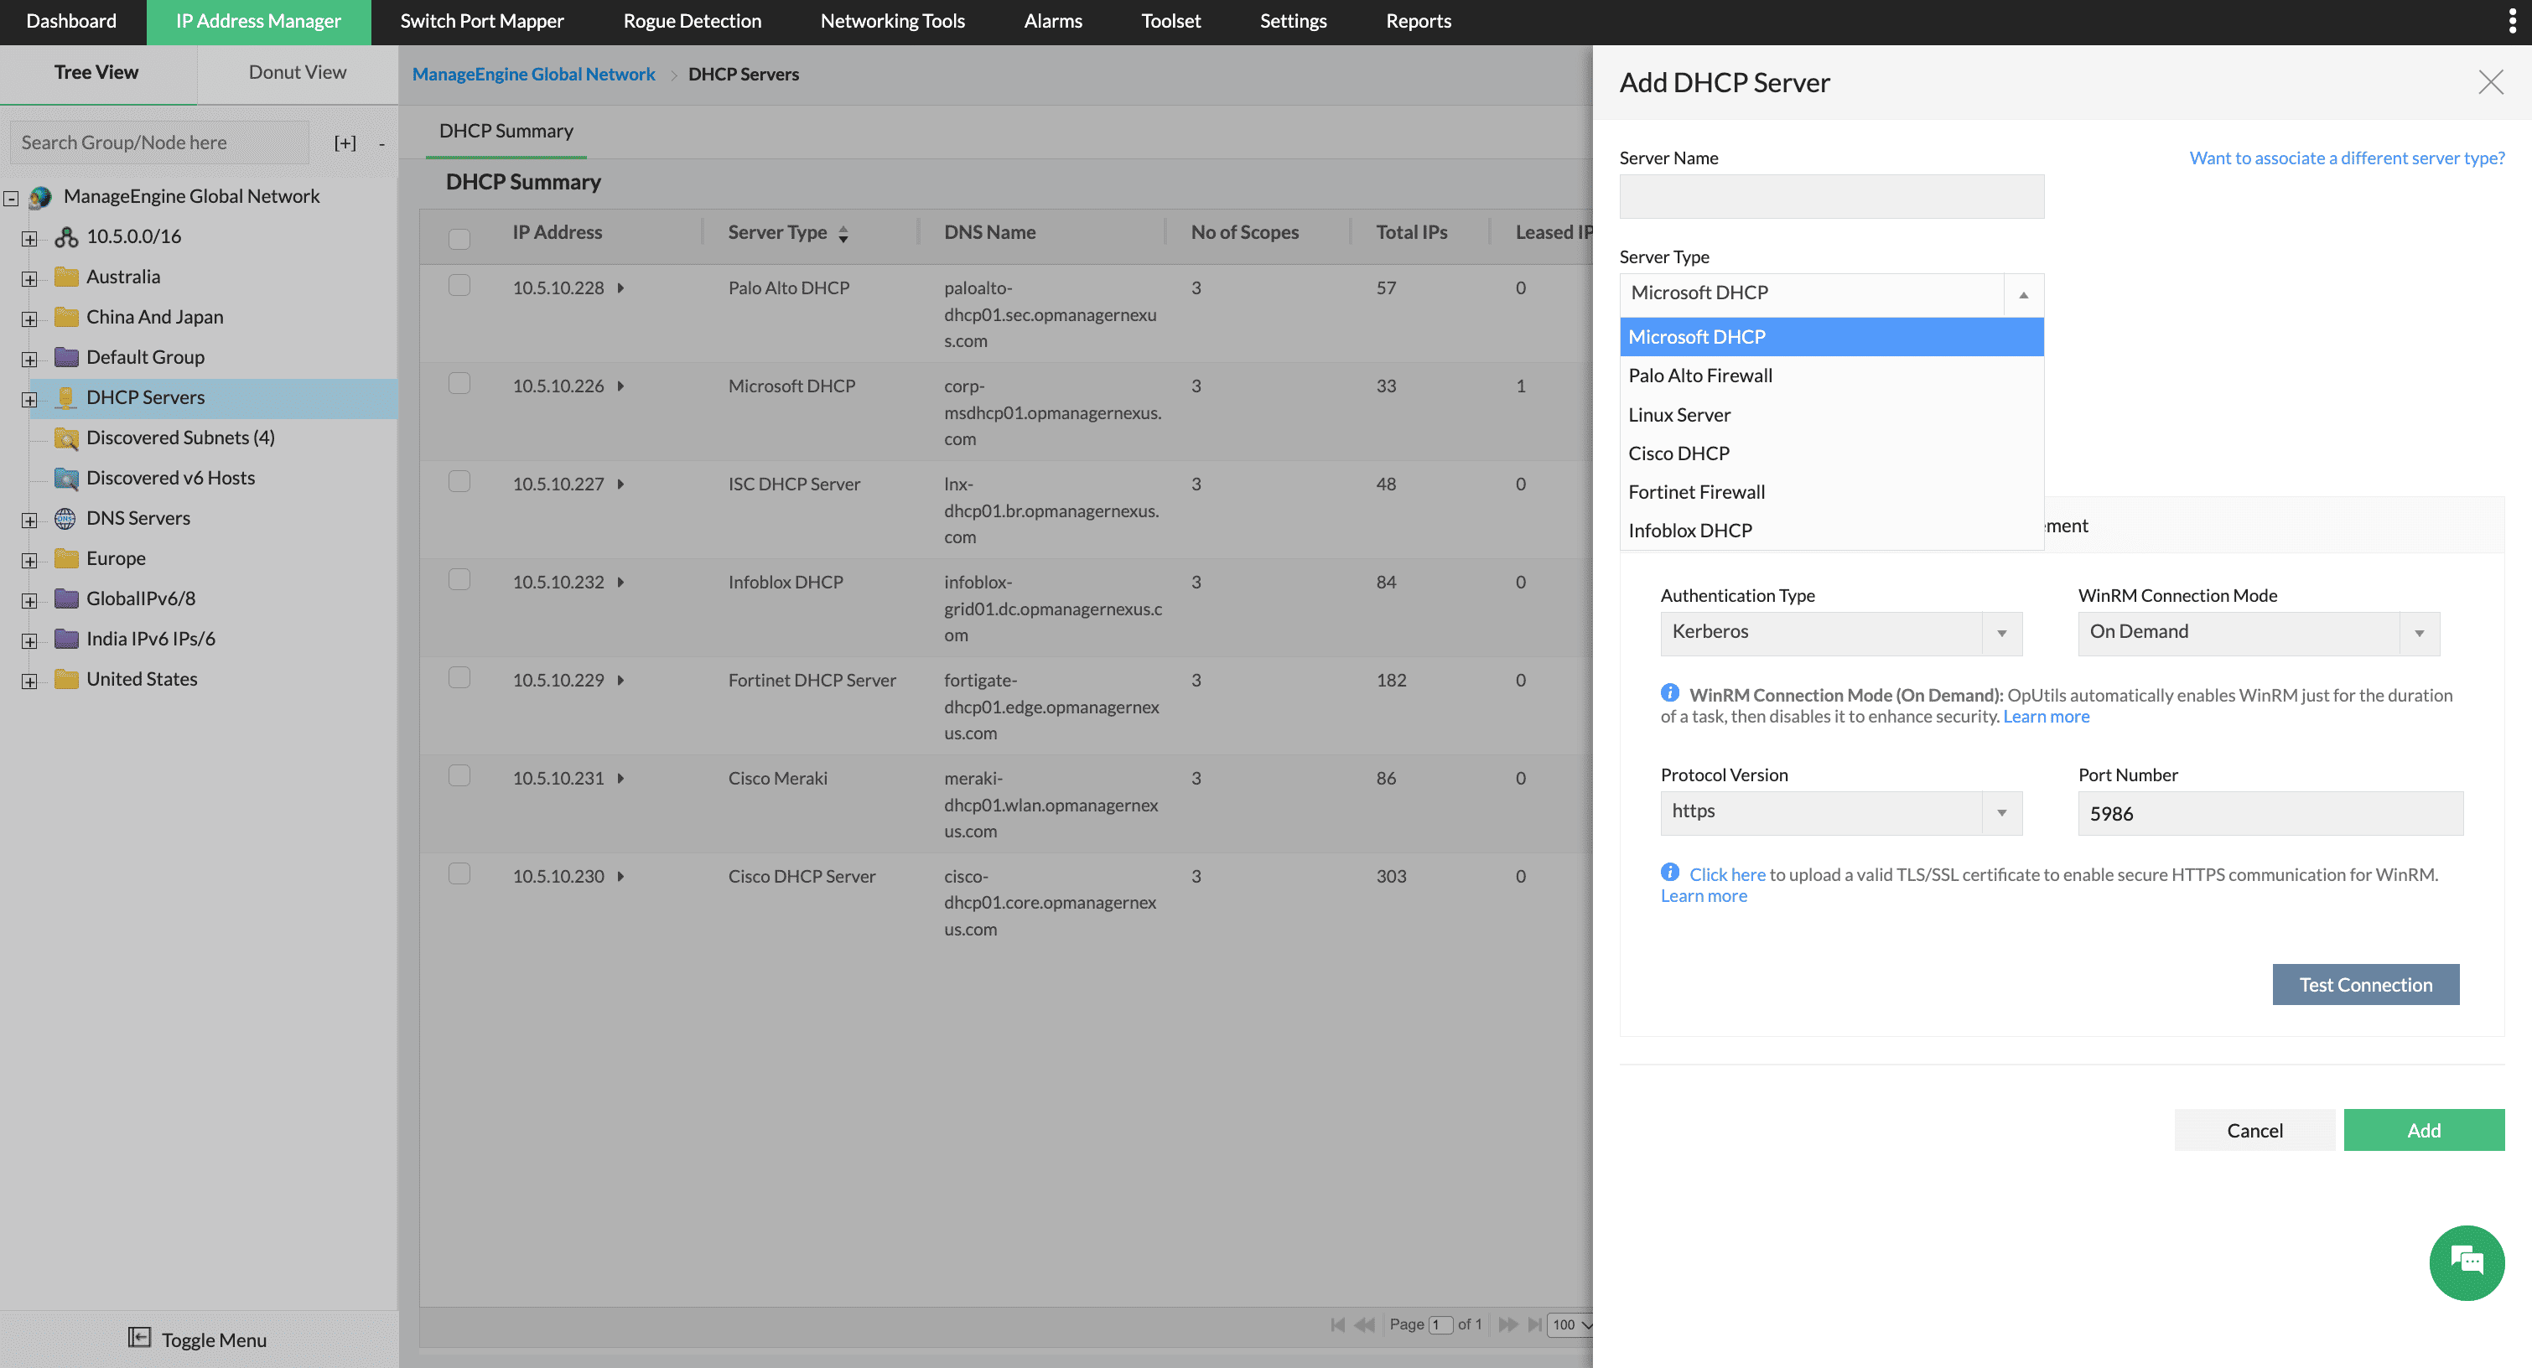2532x1368 pixels.
Task: Open the Protocol Version https dropdown
Action: 1841,814
